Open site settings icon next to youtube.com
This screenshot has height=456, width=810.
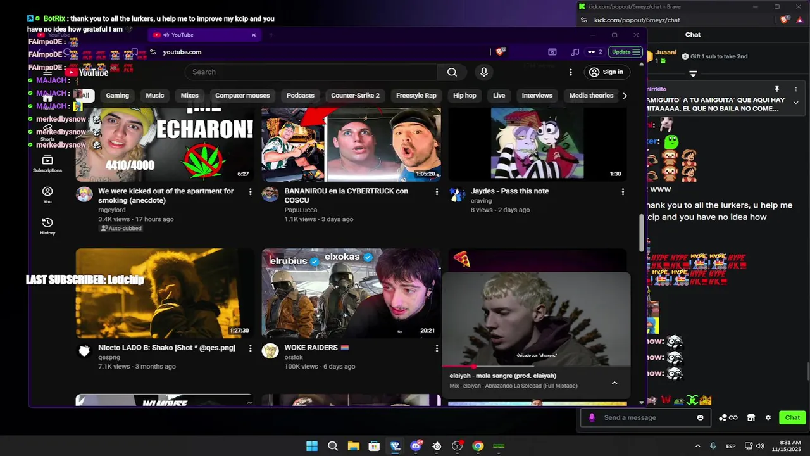[x=153, y=52]
